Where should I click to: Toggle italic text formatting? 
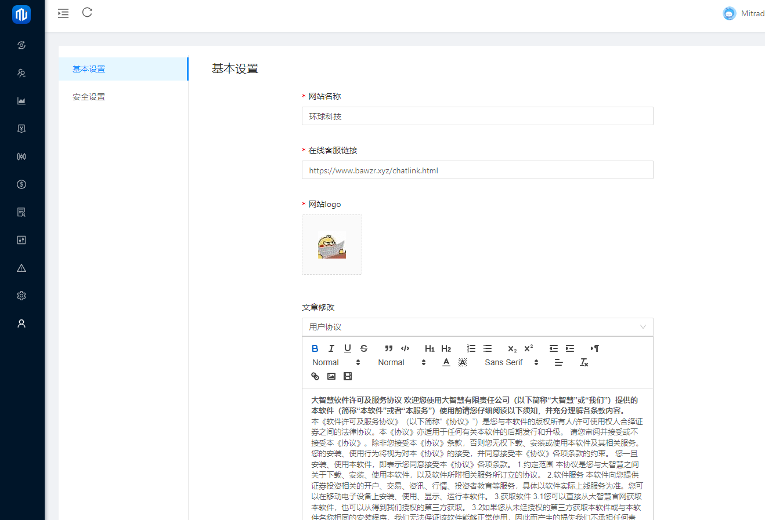pyautogui.click(x=331, y=348)
